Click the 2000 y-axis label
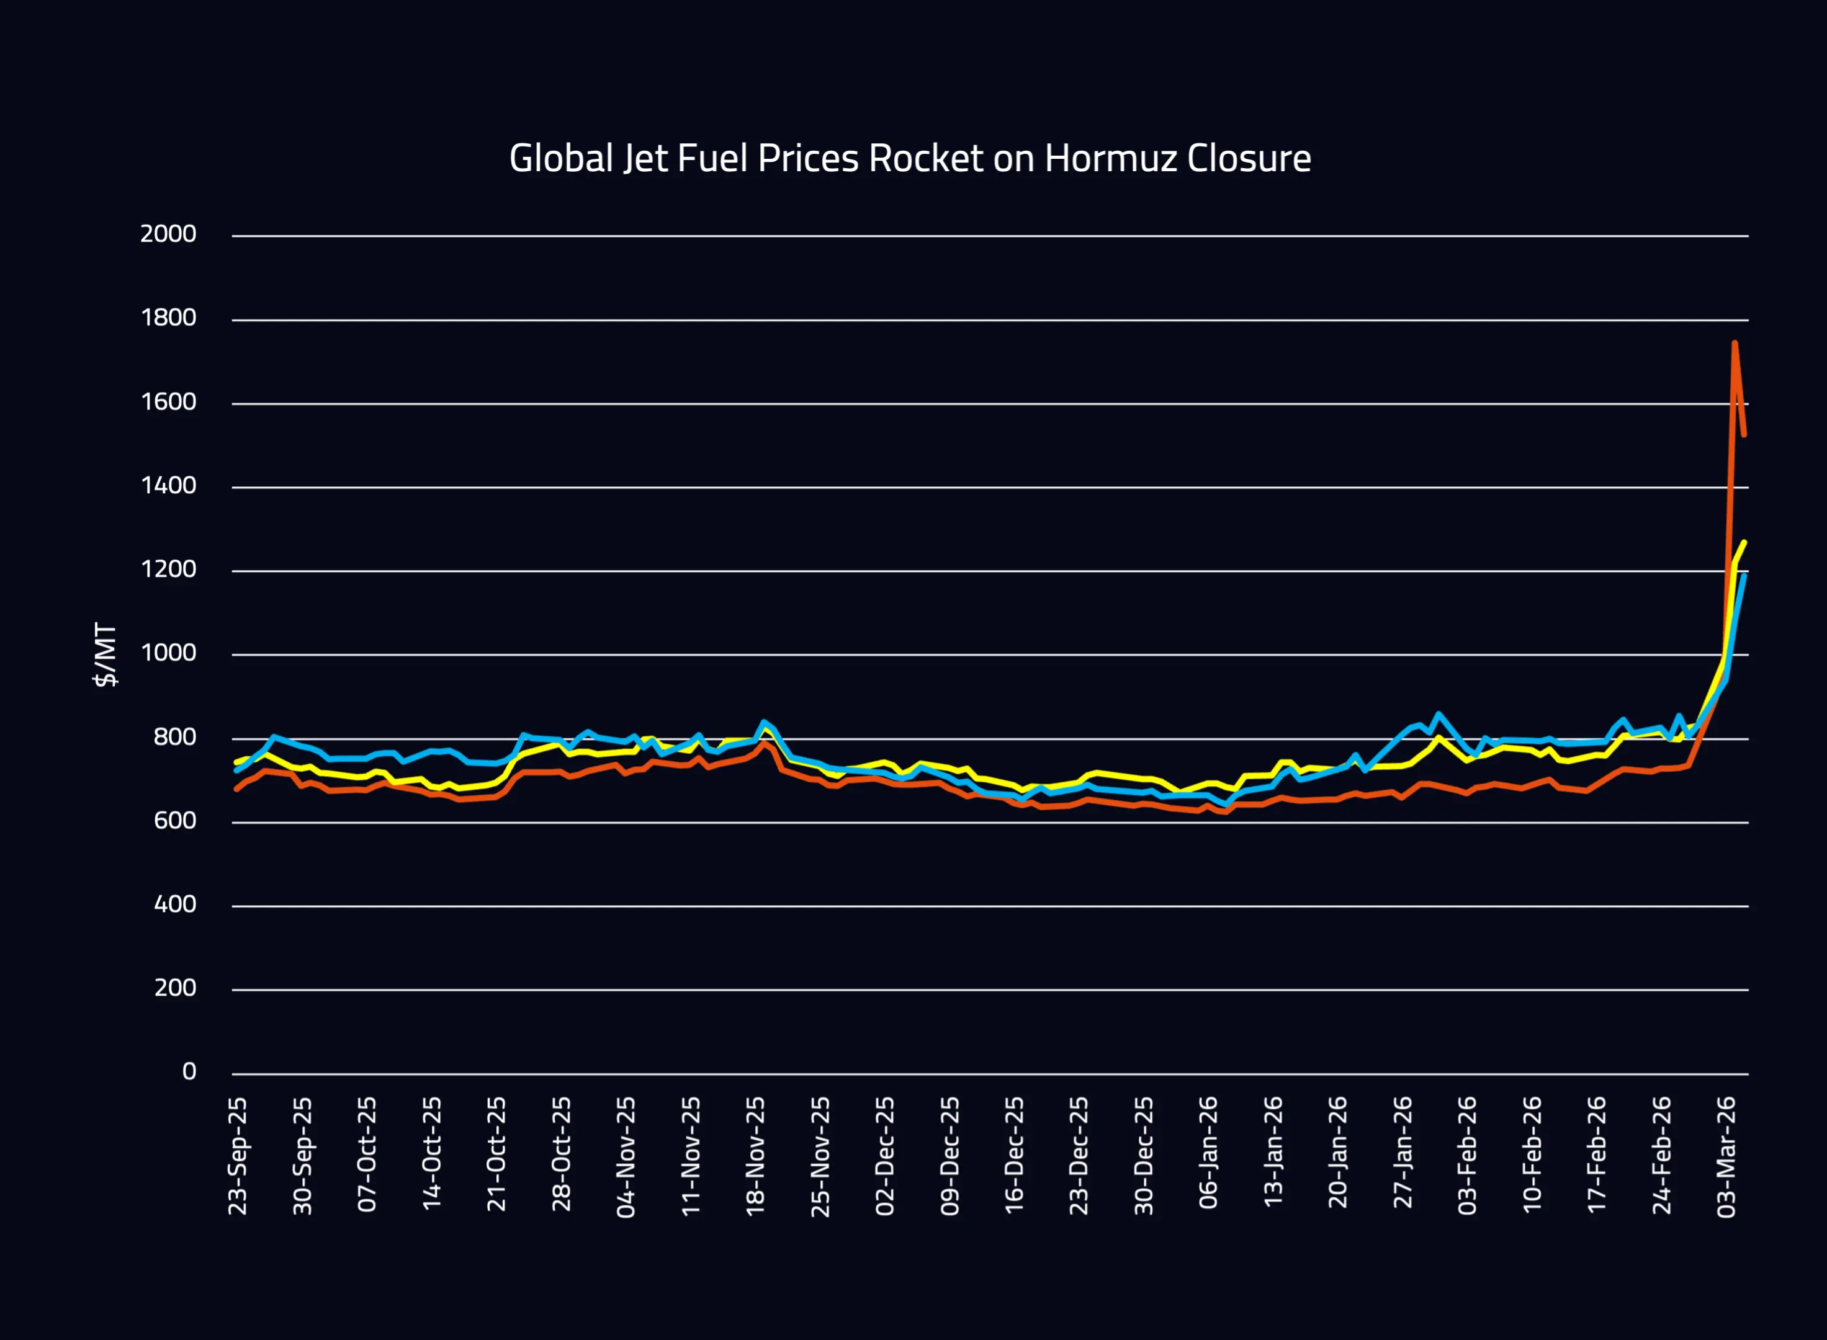The image size is (1827, 1340). [168, 234]
